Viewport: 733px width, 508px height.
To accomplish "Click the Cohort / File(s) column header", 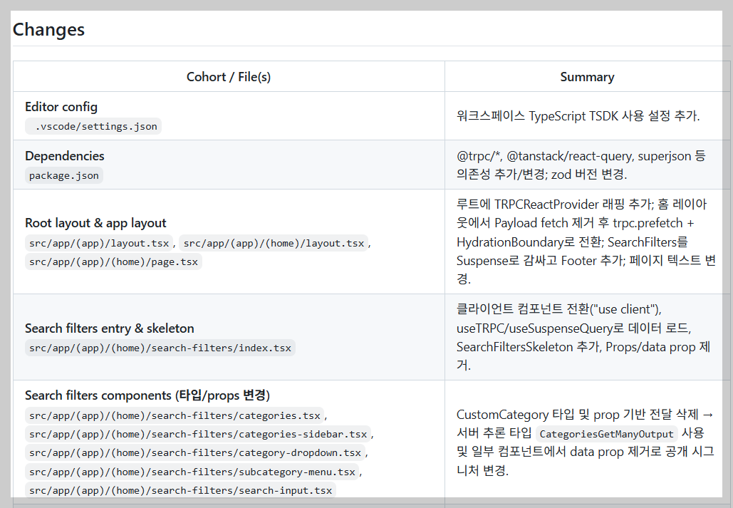I will pos(229,77).
